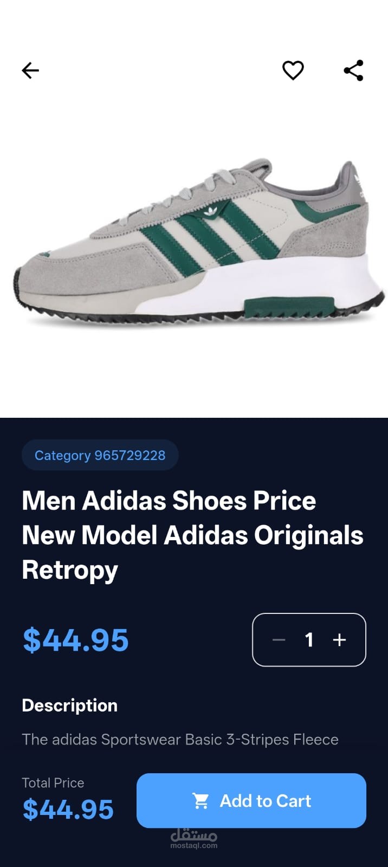388x867 pixels.
Task: Open the Category 965729228 chip
Action: (x=100, y=455)
